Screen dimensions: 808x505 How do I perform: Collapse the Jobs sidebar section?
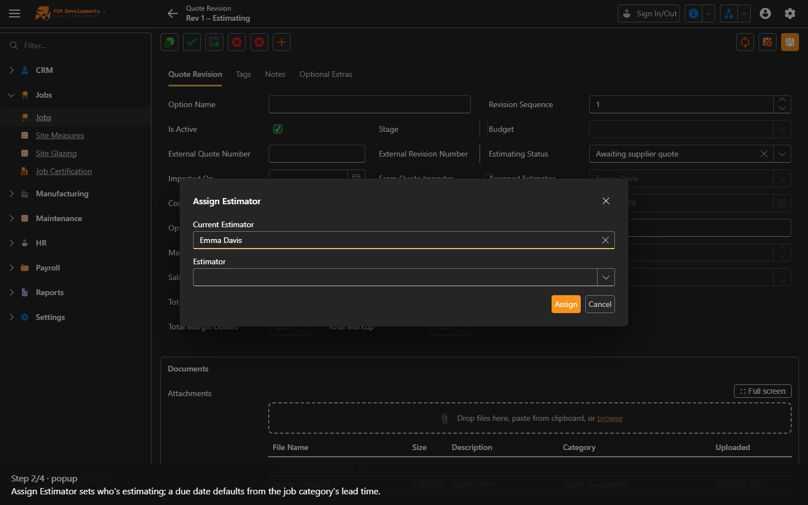tap(11, 95)
